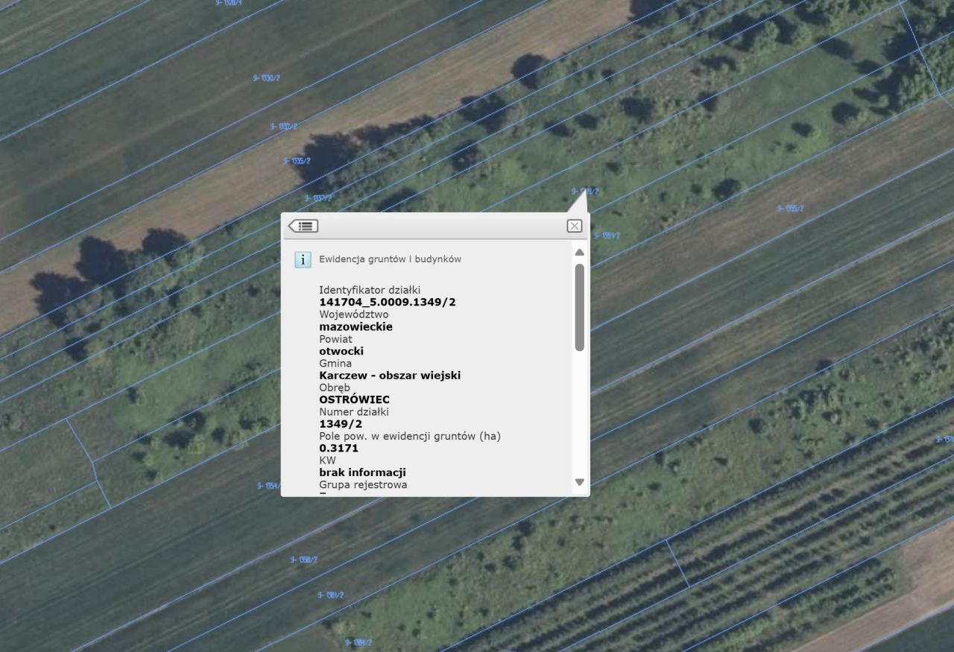Click the value 'mazowieckie'
954x652 pixels.
(x=356, y=326)
